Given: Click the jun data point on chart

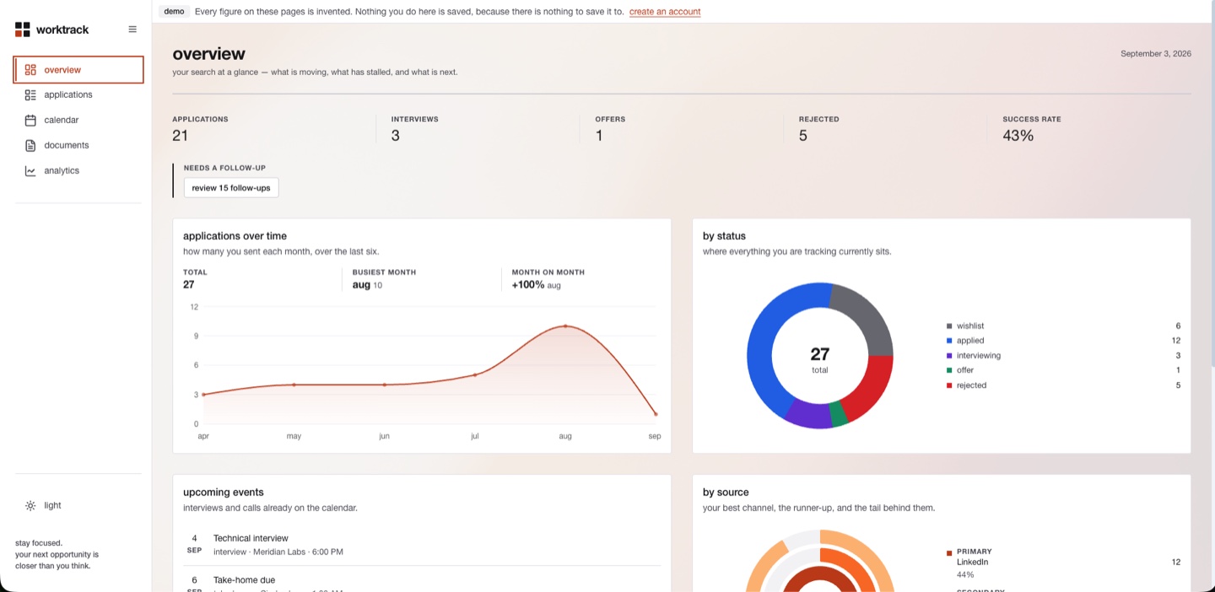Looking at the screenshot, I should tap(385, 385).
